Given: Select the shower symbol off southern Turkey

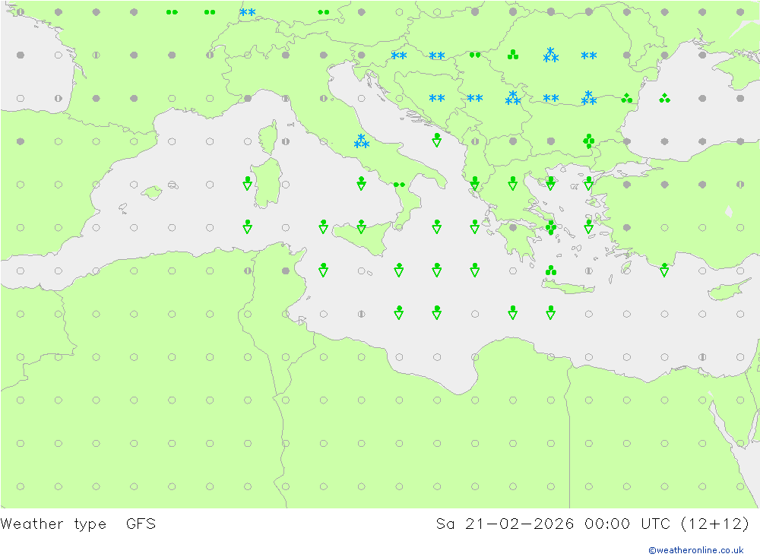Looking at the screenshot, I should coord(664,270).
